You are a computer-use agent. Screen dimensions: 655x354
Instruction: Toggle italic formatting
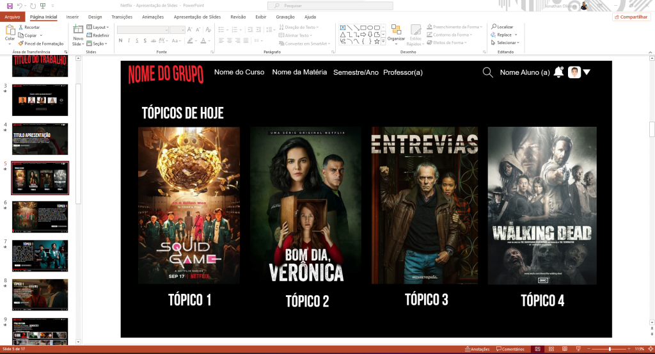click(129, 40)
